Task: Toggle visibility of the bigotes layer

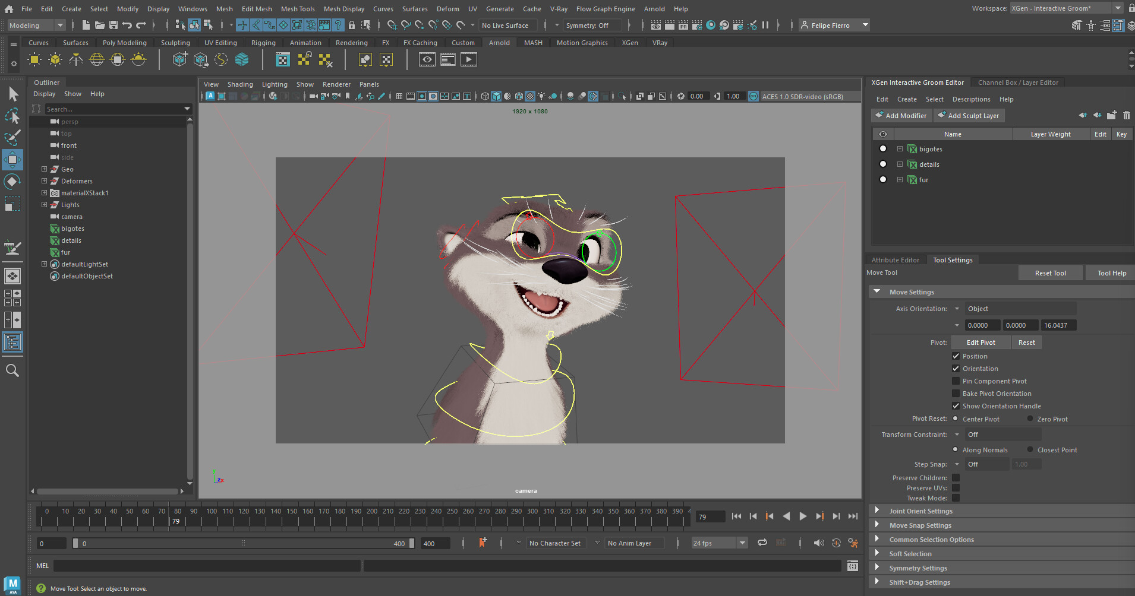Action: [x=882, y=149]
